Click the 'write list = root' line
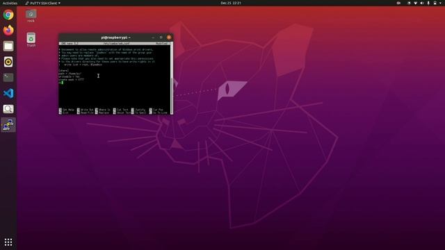This screenshot has height=250, width=445. pos(81,65)
